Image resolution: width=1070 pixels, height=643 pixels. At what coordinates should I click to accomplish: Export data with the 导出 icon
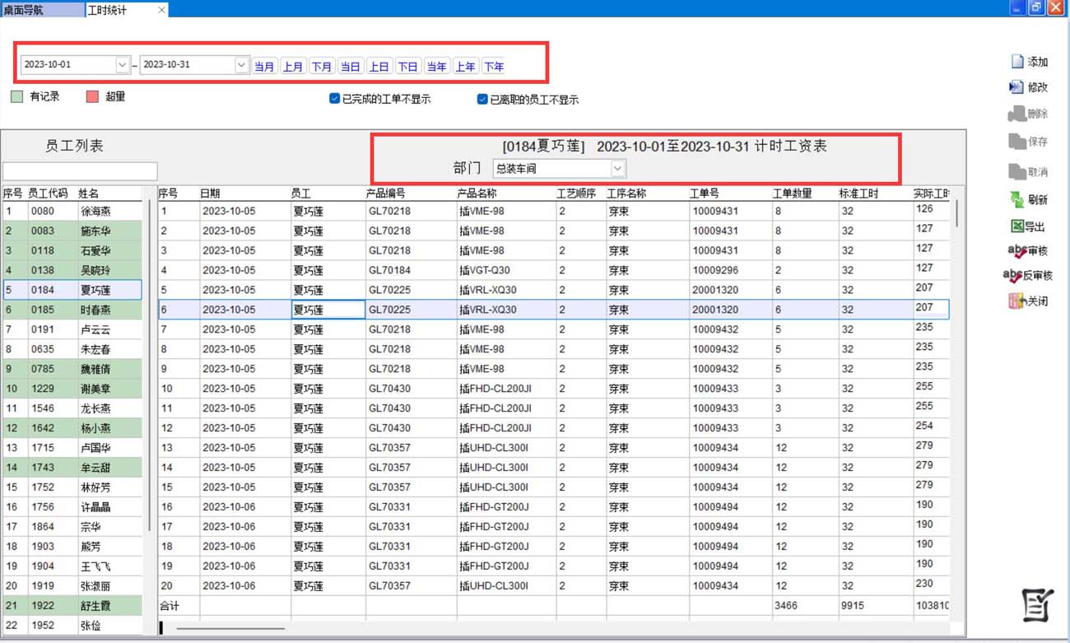tap(1017, 226)
